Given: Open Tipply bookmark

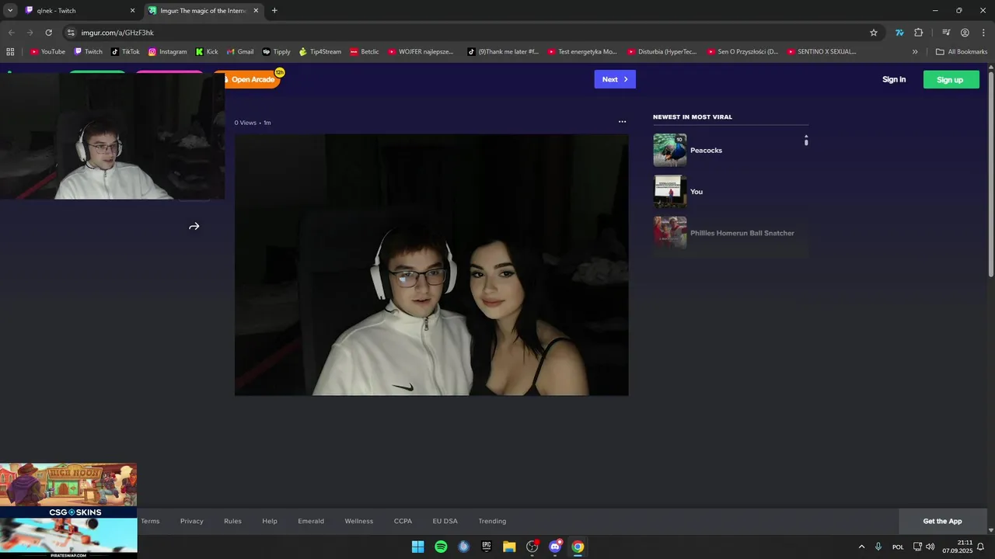Looking at the screenshot, I should point(276,52).
